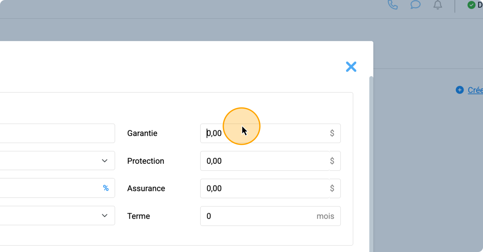Click the dialog's vertical scrollbar
483x252 pixels.
(371, 157)
